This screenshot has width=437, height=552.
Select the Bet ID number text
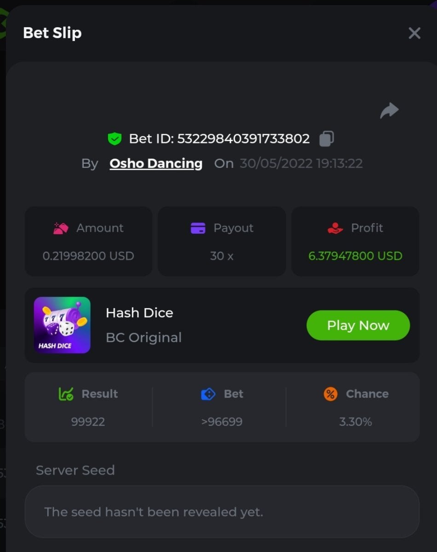[x=243, y=138]
